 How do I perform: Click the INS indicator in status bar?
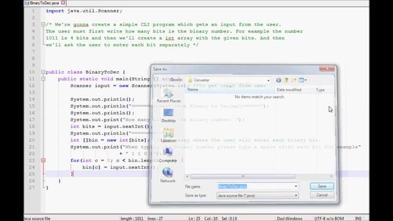coord(359,219)
